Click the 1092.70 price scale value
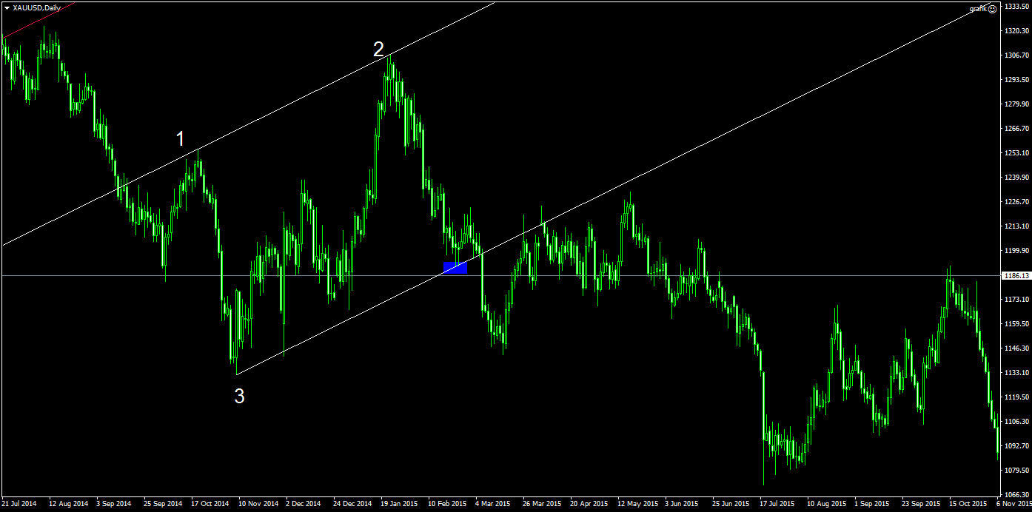Image resolution: width=1032 pixels, height=512 pixels. 1018,445
